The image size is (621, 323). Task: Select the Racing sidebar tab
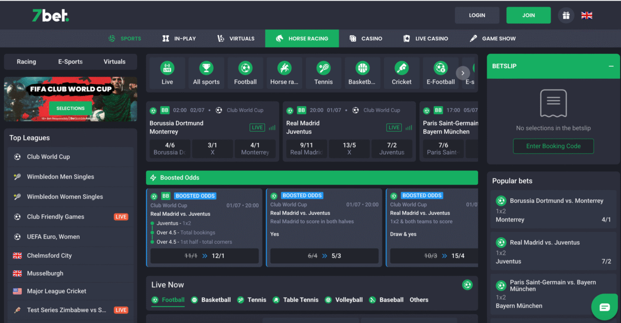[26, 62]
